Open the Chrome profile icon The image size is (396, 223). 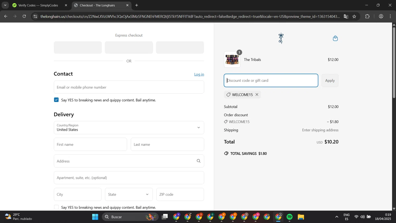pyautogui.click(x=381, y=16)
